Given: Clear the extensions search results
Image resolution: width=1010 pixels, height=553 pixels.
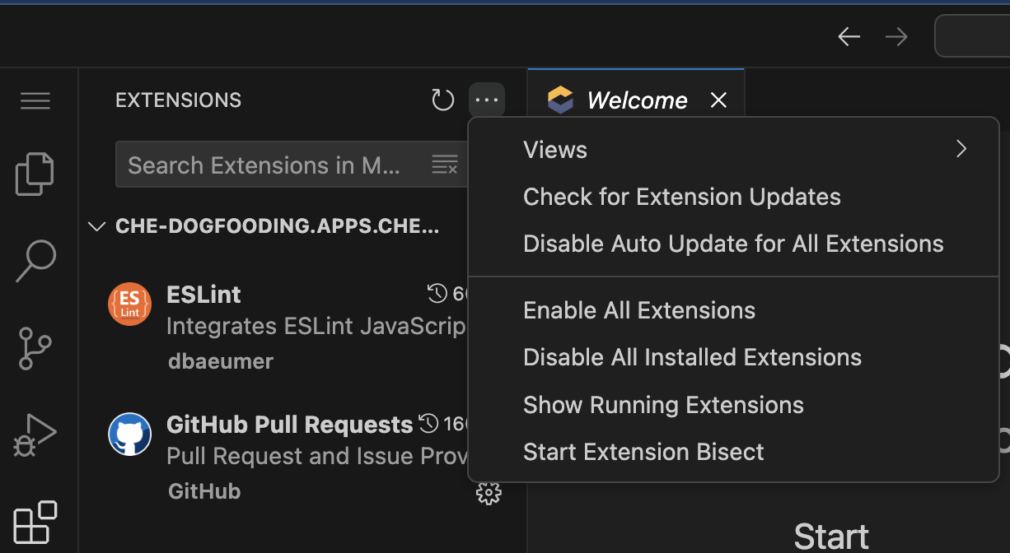Looking at the screenshot, I should tap(445, 165).
